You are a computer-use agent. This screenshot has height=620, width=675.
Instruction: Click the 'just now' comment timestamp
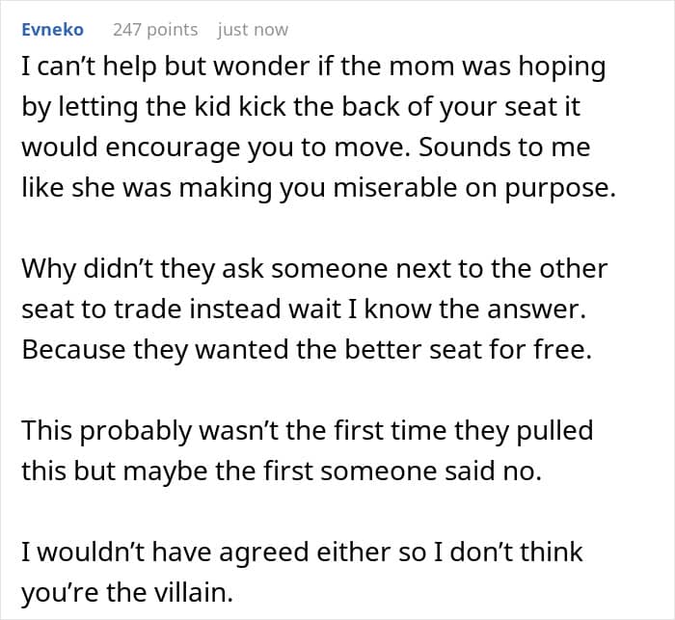253,29
